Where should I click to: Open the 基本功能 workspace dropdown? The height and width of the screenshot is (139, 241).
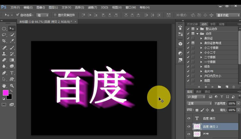pos(228,15)
